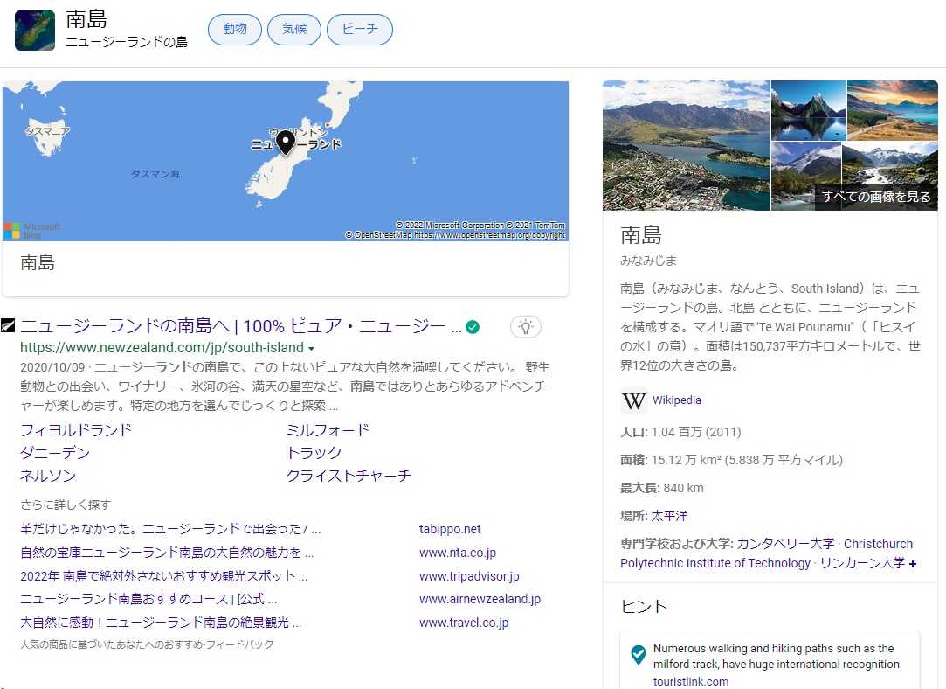Click the large Queenstown lake photo
This screenshot has width=946, height=689.
(687, 146)
